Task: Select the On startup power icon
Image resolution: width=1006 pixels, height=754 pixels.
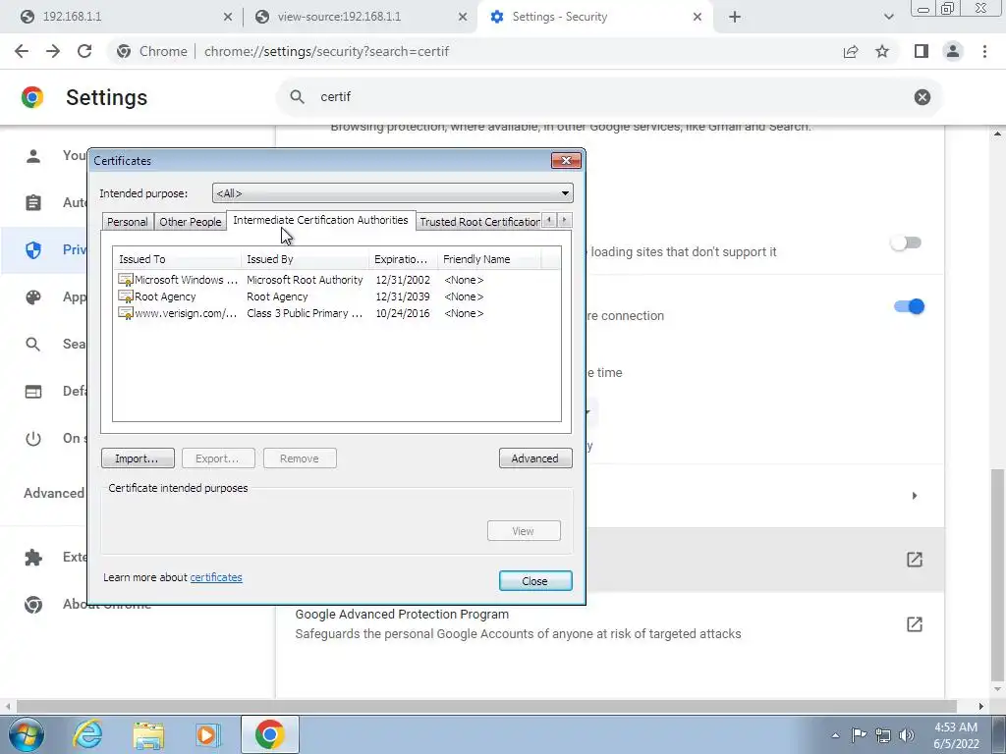Action: click(x=33, y=439)
